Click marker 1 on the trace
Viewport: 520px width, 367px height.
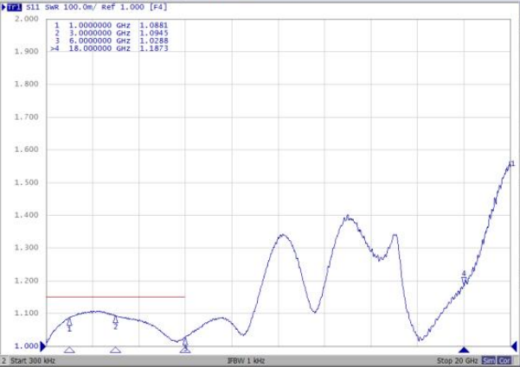point(69,323)
